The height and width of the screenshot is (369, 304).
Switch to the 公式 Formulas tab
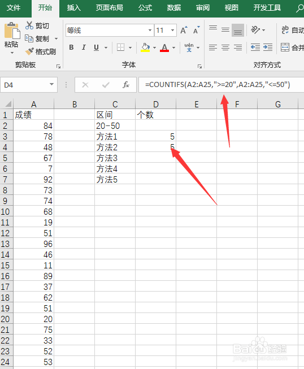point(145,8)
